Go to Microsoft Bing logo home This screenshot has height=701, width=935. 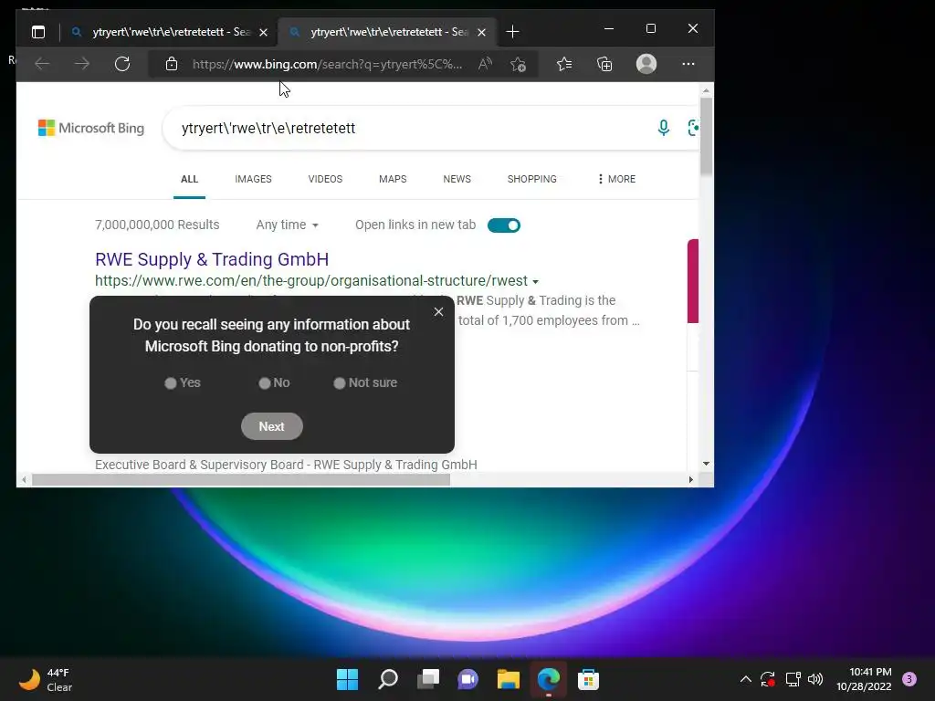tap(91, 128)
